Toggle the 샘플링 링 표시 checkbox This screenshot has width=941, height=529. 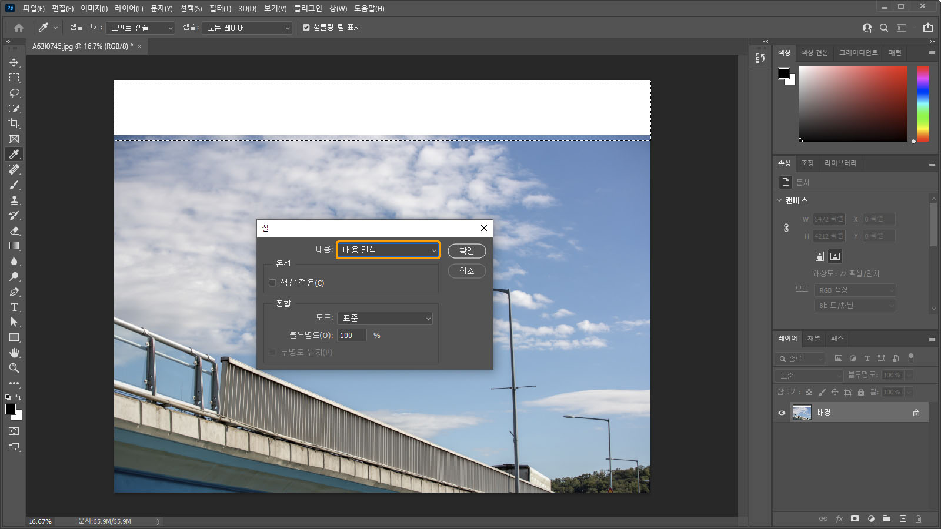pos(306,28)
